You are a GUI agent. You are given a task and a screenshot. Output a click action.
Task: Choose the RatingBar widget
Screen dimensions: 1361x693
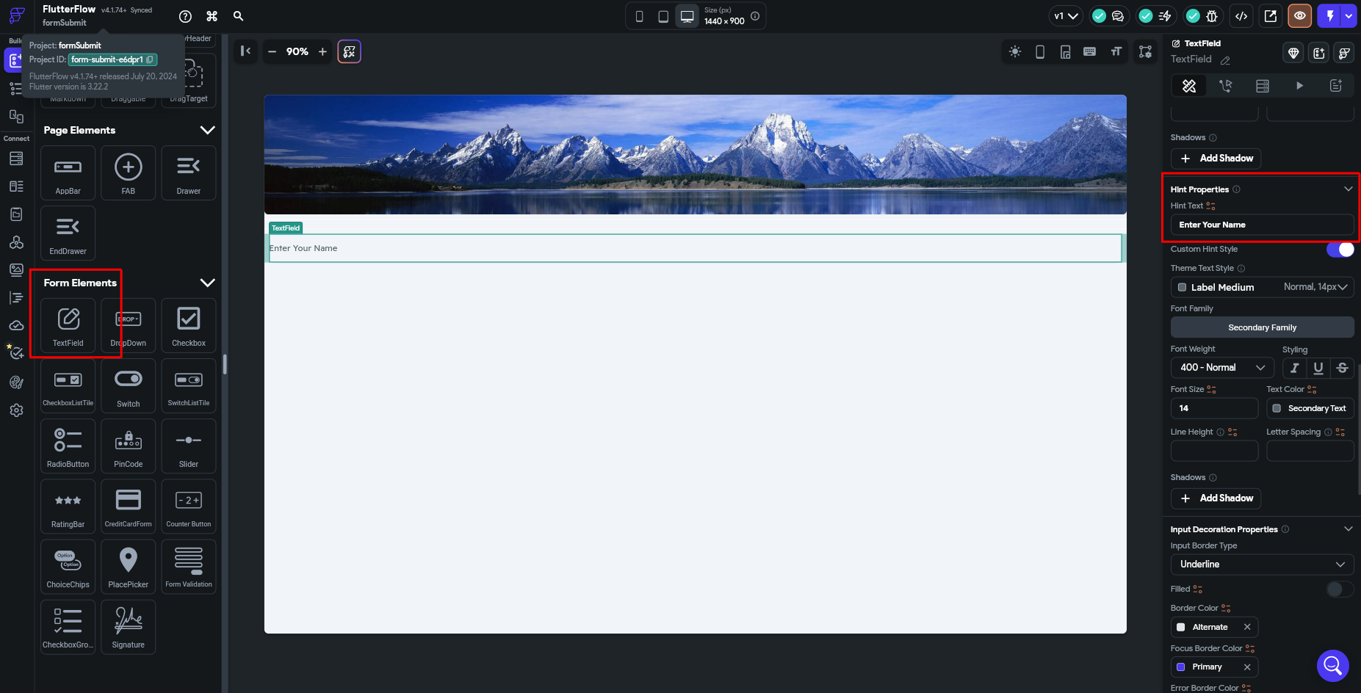(x=68, y=507)
